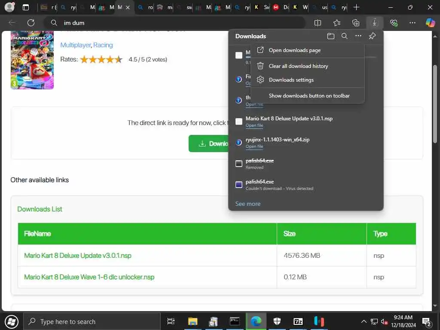Download Wave 1-6 dlc unlocker.nsp link
Image resolution: width=440 pixels, height=330 pixels.
89,277
